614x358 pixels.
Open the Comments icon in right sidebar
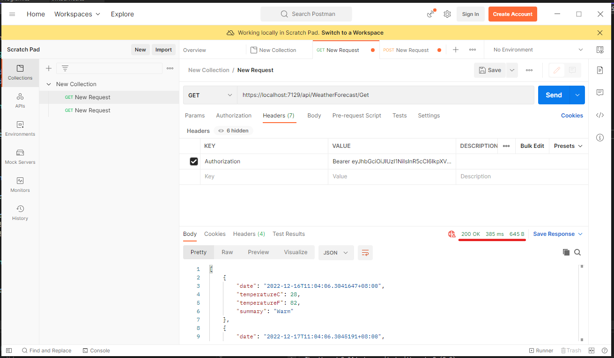pos(600,93)
